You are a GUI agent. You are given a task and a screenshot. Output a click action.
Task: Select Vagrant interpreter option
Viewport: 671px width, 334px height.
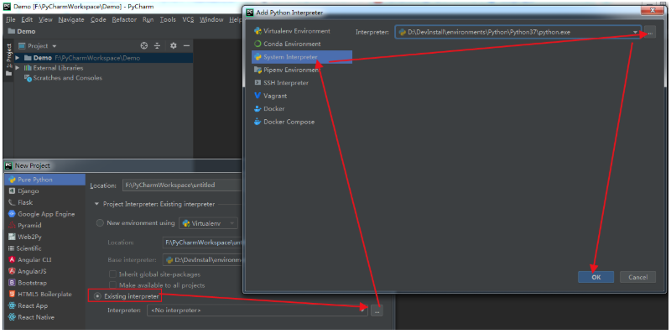pyautogui.click(x=270, y=96)
